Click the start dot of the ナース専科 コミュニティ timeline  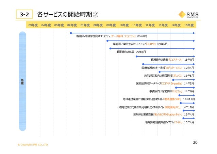71,33
